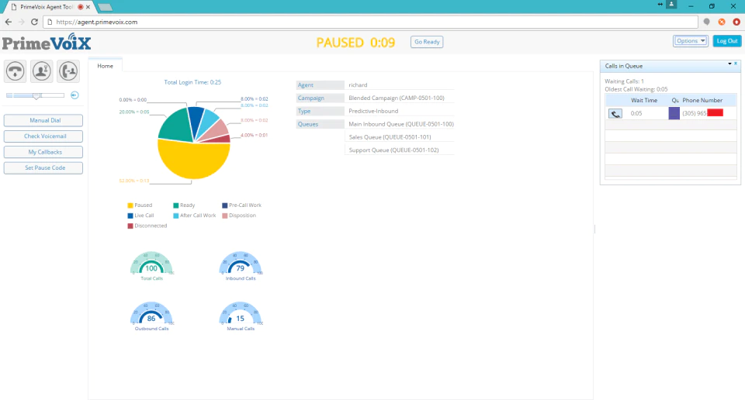Mute audio with the speaker icon
This screenshot has width=745, height=400.
click(74, 95)
